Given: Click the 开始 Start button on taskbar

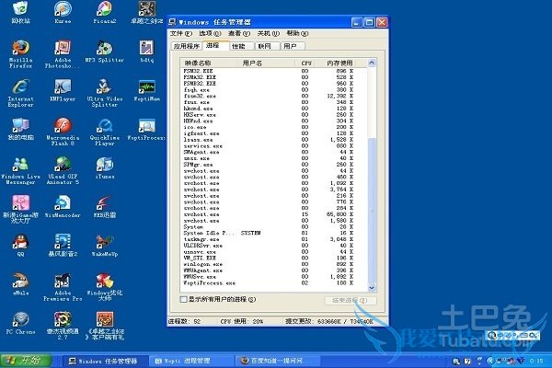Looking at the screenshot, I should [x=28, y=360].
